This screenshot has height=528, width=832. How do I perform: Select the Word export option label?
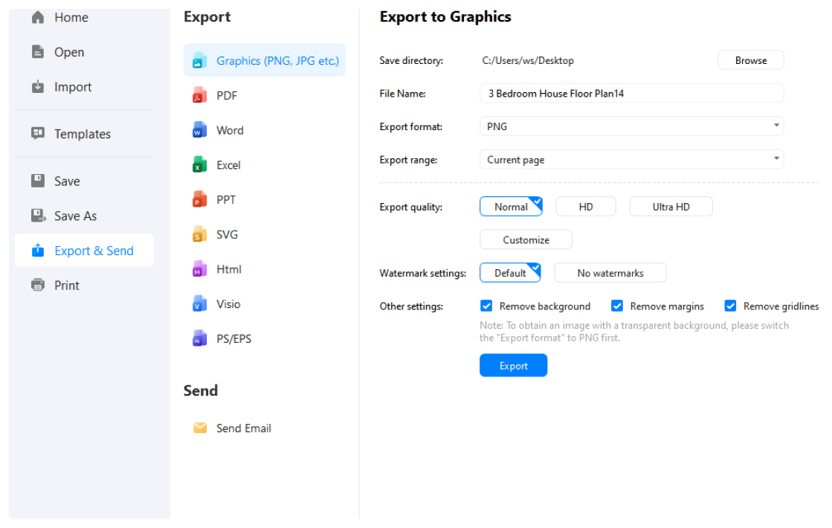pos(230,130)
